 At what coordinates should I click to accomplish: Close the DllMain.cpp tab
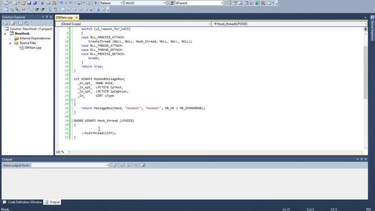[x=77, y=18]
